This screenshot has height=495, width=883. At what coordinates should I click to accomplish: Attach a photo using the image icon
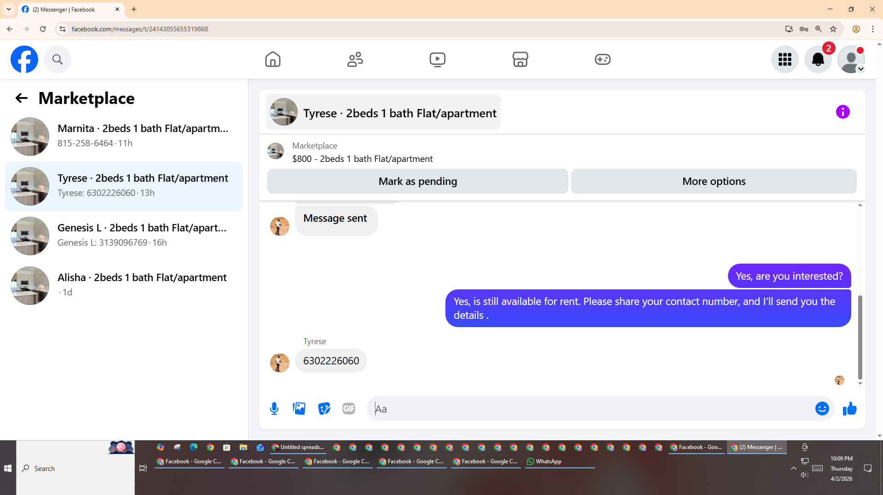pyautogui.click(x=299, y=409)
